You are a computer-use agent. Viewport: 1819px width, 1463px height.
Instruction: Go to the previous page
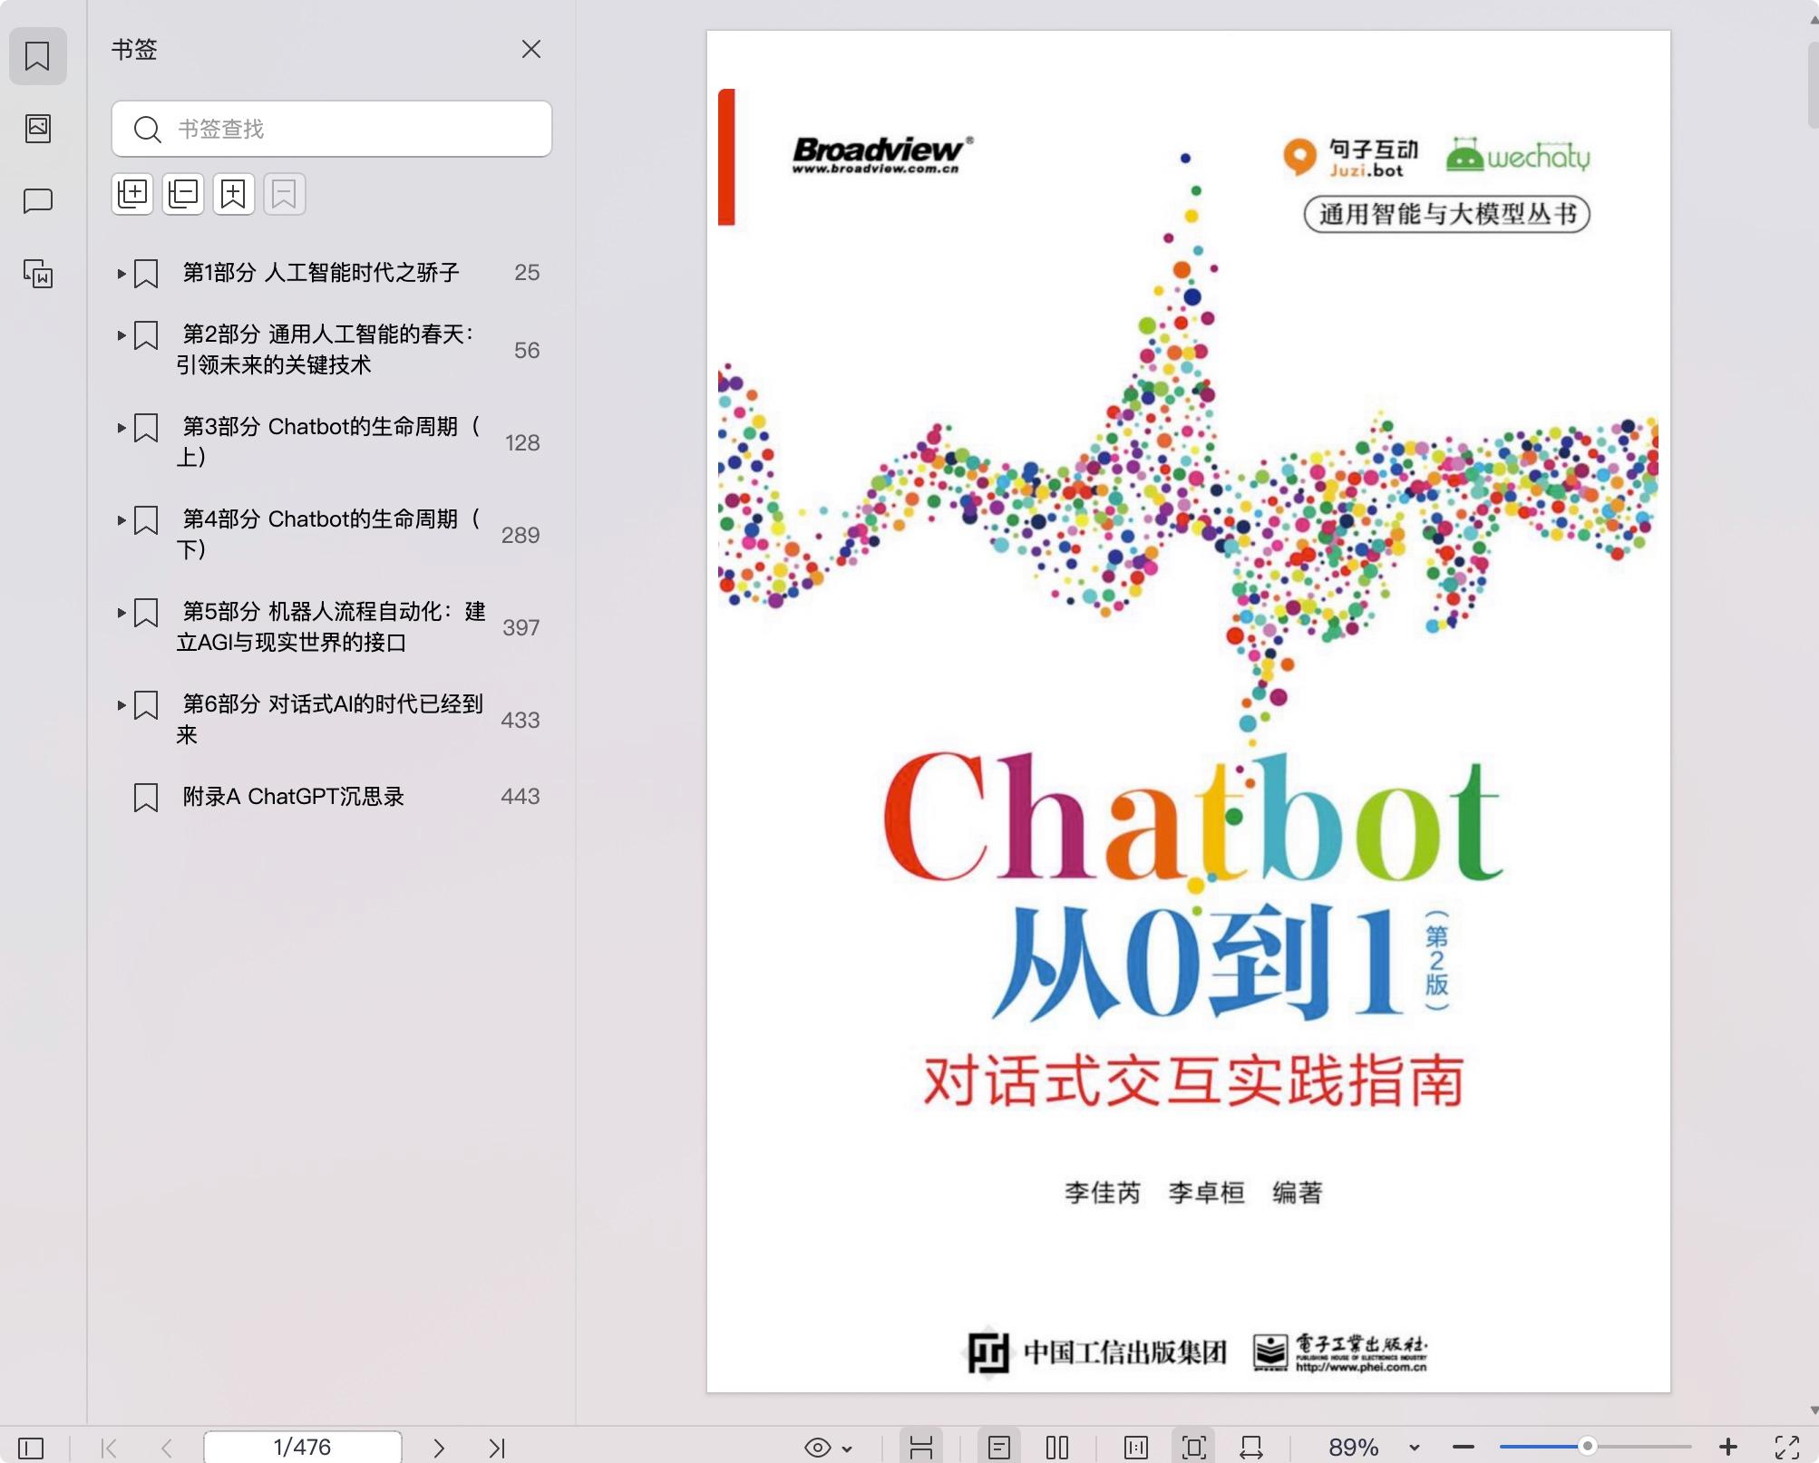pyautogui.click(x=167, y=1448)
